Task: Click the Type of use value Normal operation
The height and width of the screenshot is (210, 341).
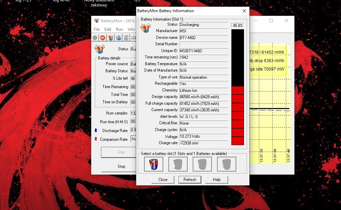Action: [204, 77]
